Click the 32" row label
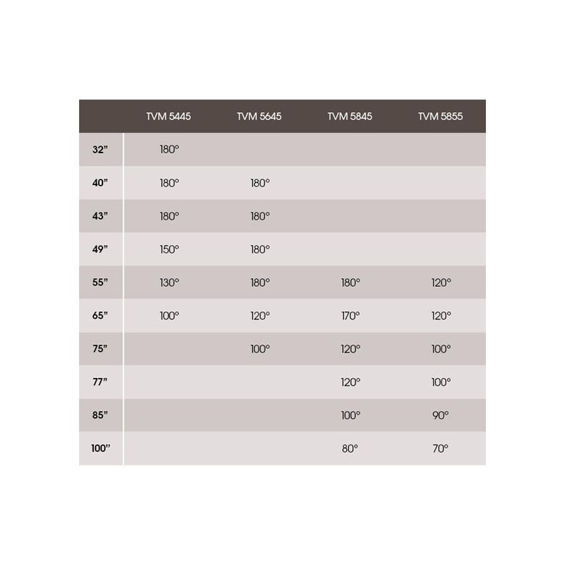565x565 pixels. [100, 149]
